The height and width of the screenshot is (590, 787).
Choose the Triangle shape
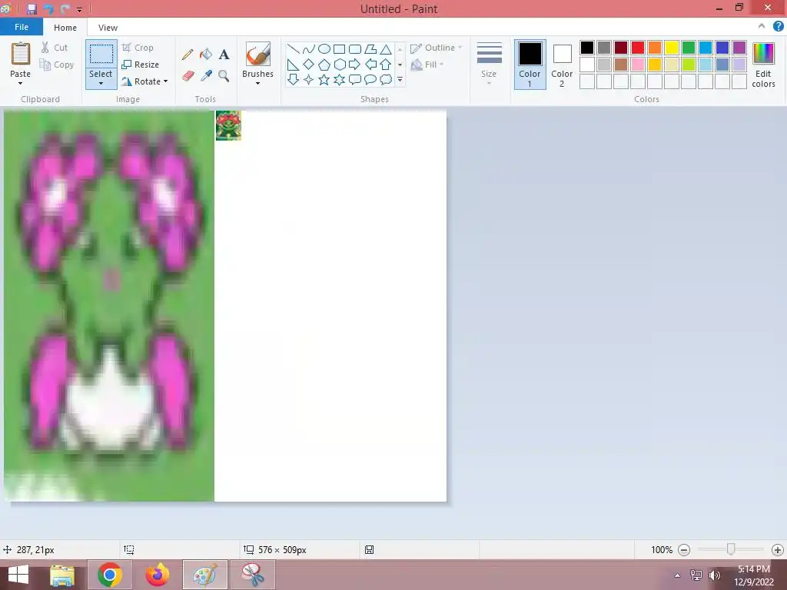pos(386,49)
